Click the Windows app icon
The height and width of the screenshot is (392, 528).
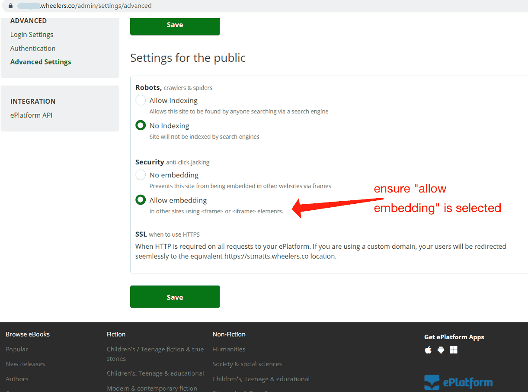pos(453,350)
